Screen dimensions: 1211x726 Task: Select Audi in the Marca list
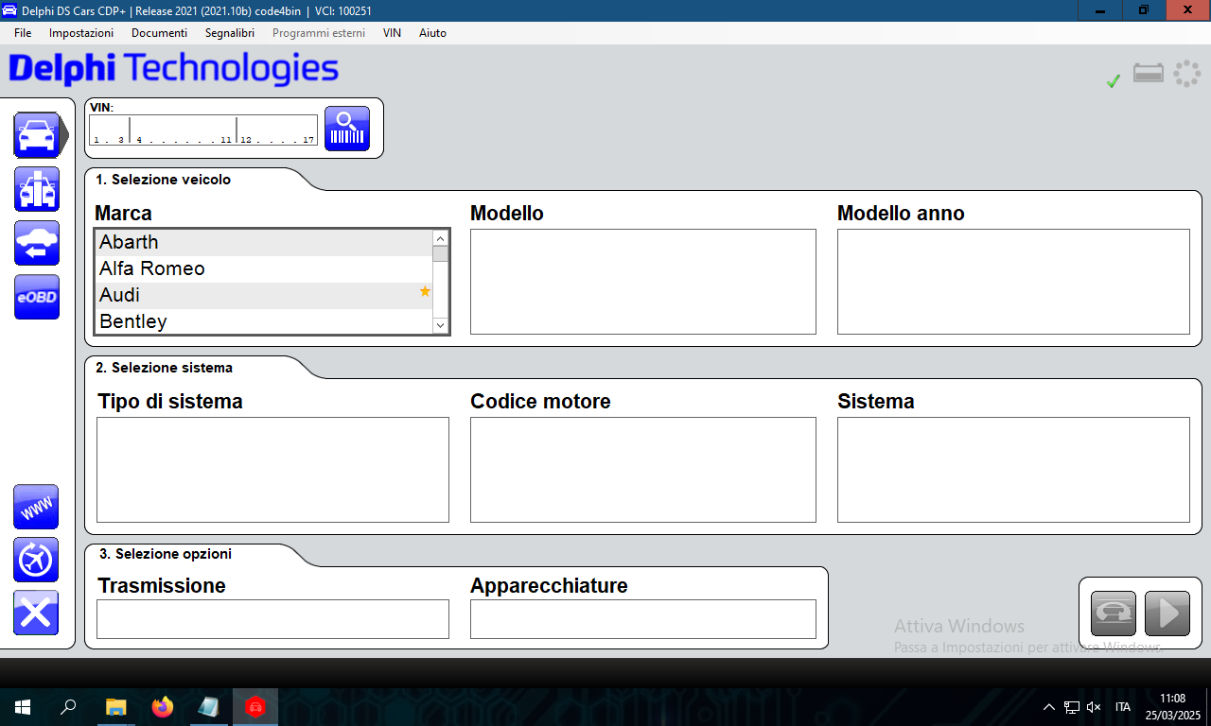pos(264,295)
